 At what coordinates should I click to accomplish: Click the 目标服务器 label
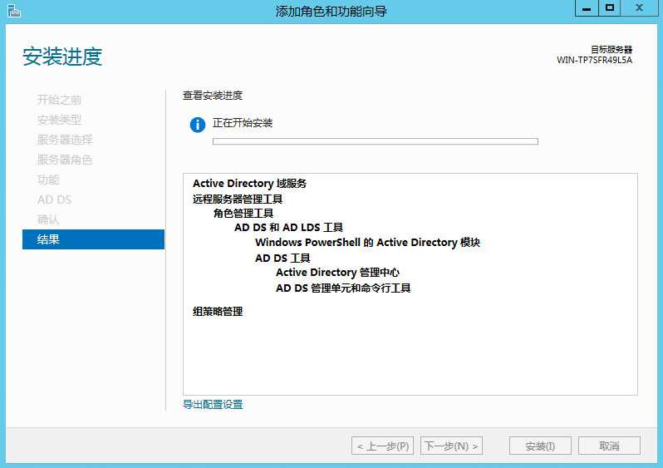[x=611, y=50]
